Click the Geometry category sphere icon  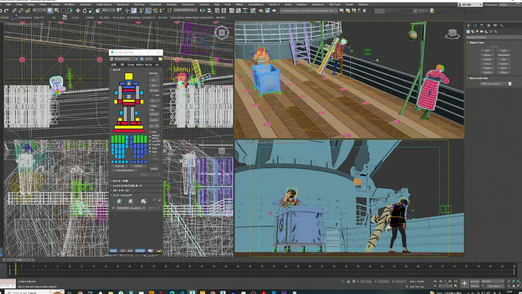coord(468,32)
